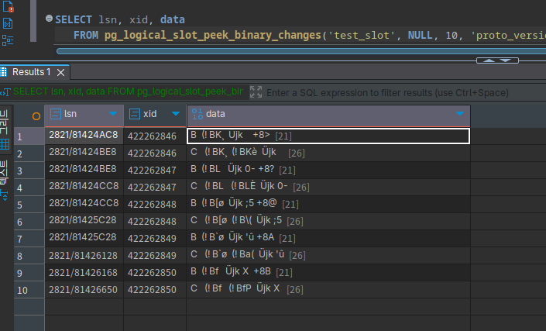Close the Results 1 tab

tap(62, 72)
